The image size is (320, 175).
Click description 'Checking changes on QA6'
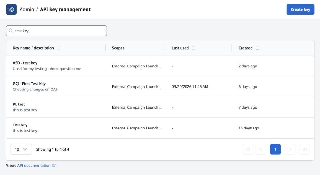pos(35,89)
